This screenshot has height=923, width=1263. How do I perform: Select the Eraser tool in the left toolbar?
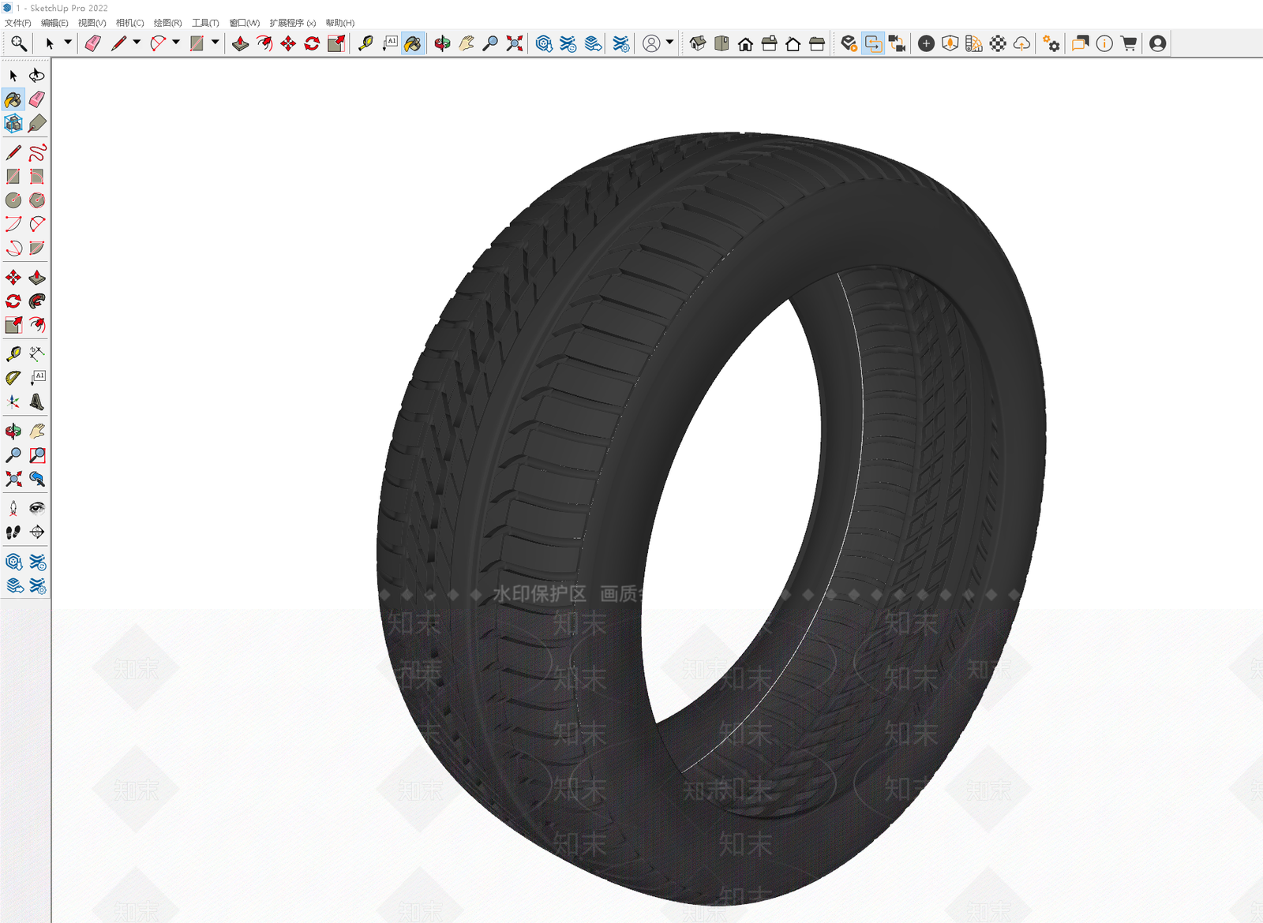[37, 99]
